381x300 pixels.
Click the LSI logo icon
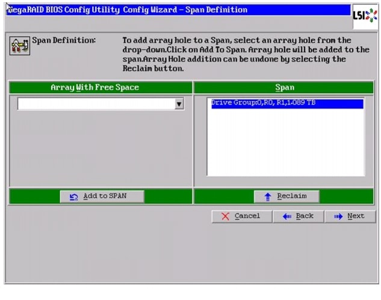coord(365,16)
